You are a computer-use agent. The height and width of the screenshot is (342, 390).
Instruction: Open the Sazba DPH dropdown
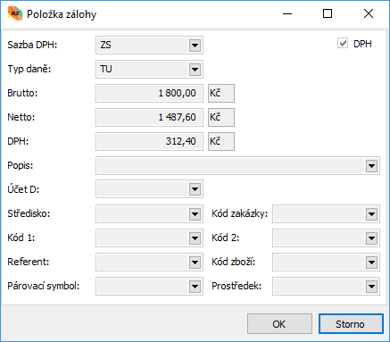pyautogui.click(x=195, y=46)
